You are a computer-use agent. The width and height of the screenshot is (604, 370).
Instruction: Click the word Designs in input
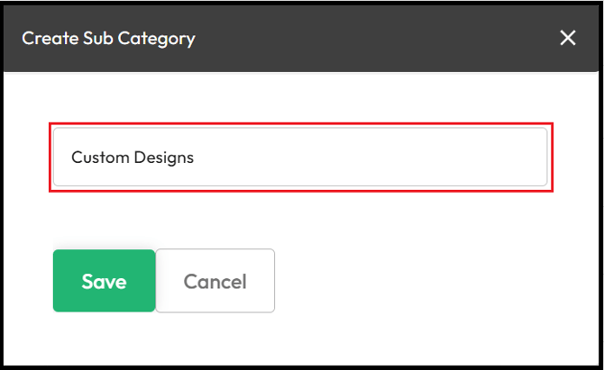point(164,158)
